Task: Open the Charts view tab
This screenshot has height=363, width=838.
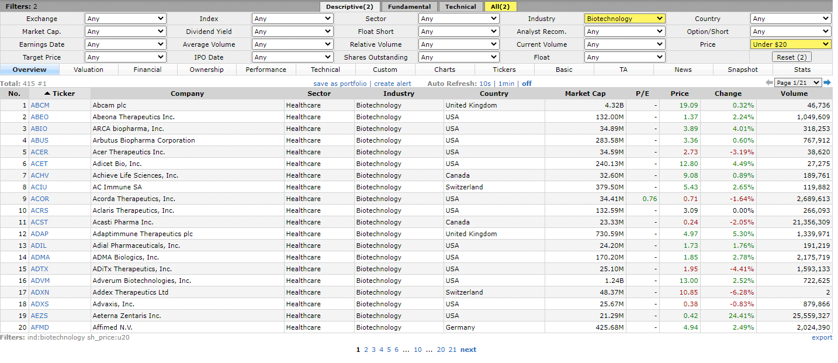Action: point(445,70)
